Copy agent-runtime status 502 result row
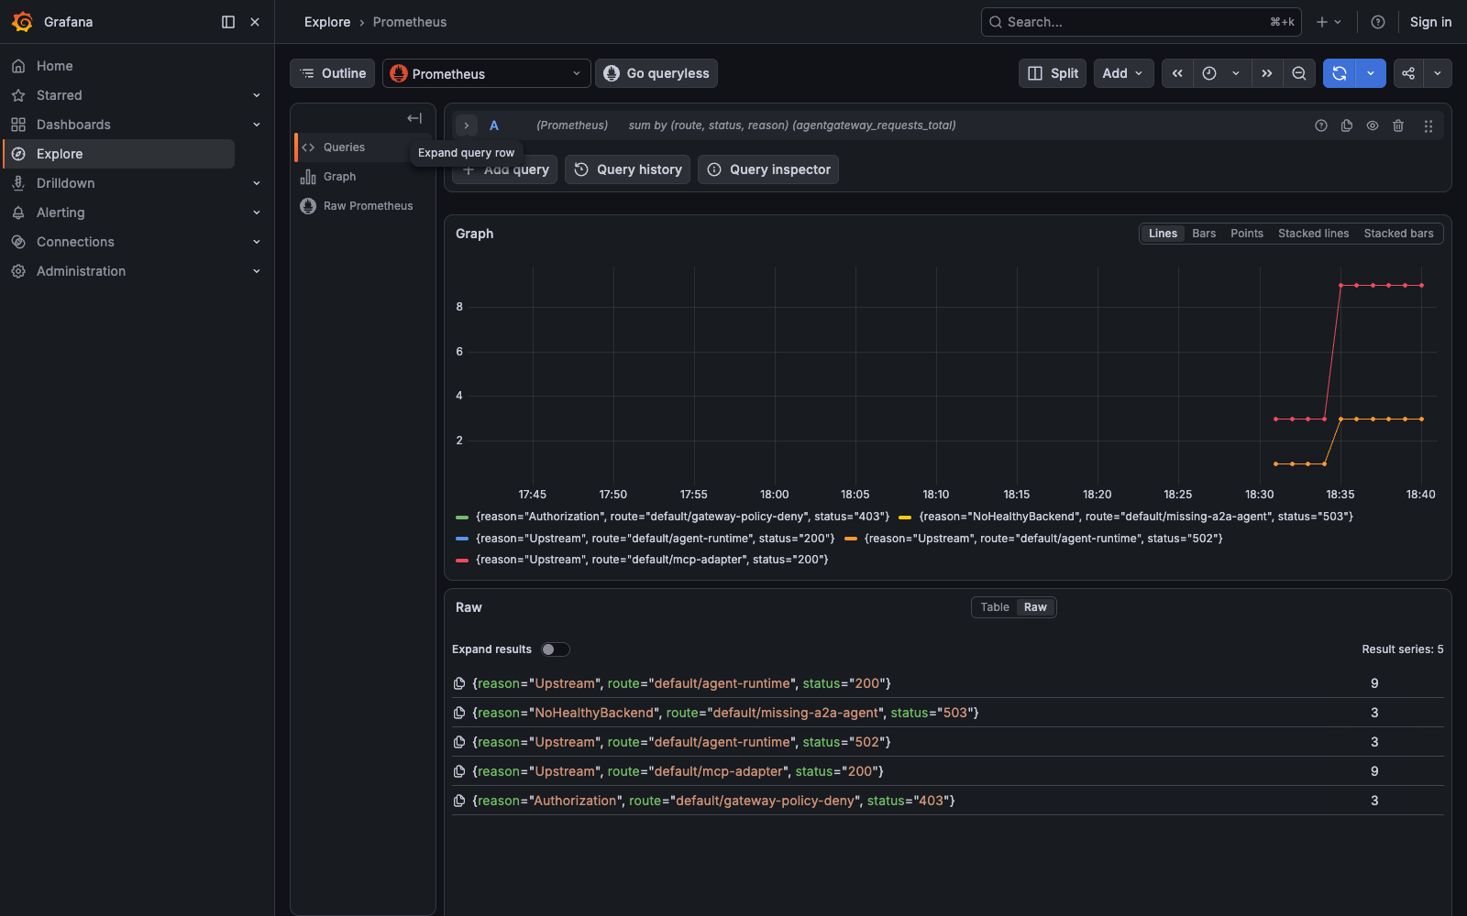The image size is (1467, 916). click(459, 742)
